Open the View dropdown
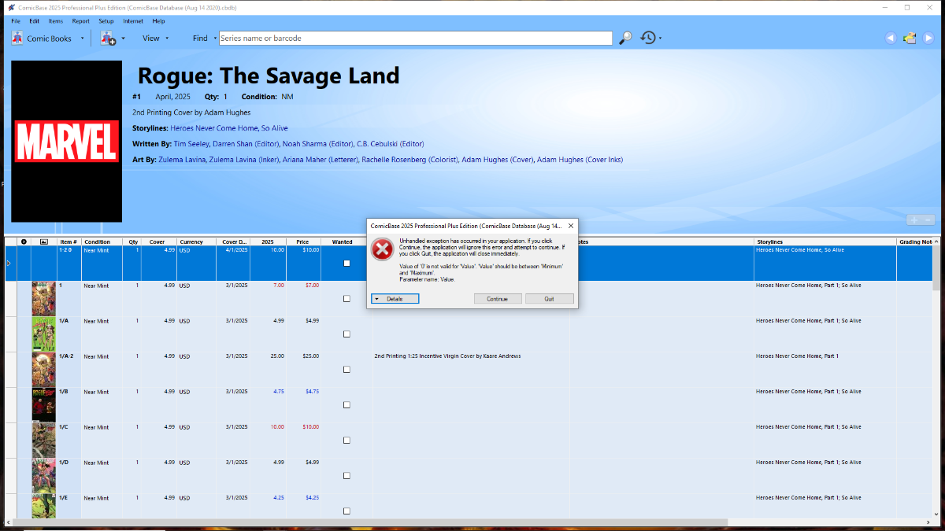 point(155,38)
